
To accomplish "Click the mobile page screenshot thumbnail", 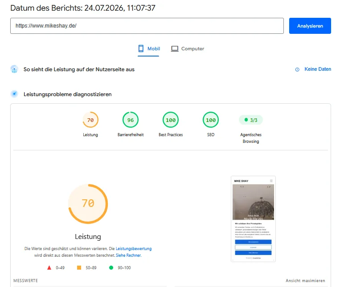I will tap(253, 218).
